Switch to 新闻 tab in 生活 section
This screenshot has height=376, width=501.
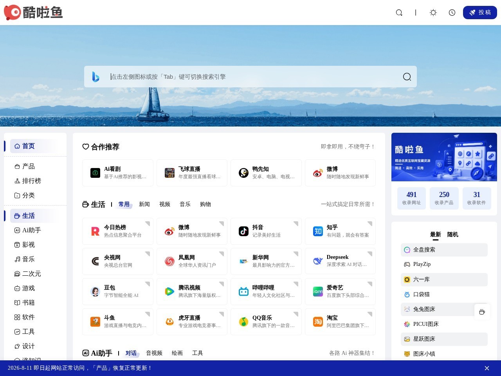point(144,204)
